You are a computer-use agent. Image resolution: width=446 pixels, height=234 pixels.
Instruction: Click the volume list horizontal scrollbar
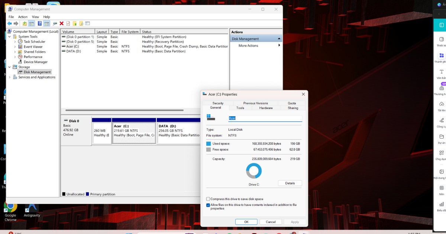tap(125, 110)
